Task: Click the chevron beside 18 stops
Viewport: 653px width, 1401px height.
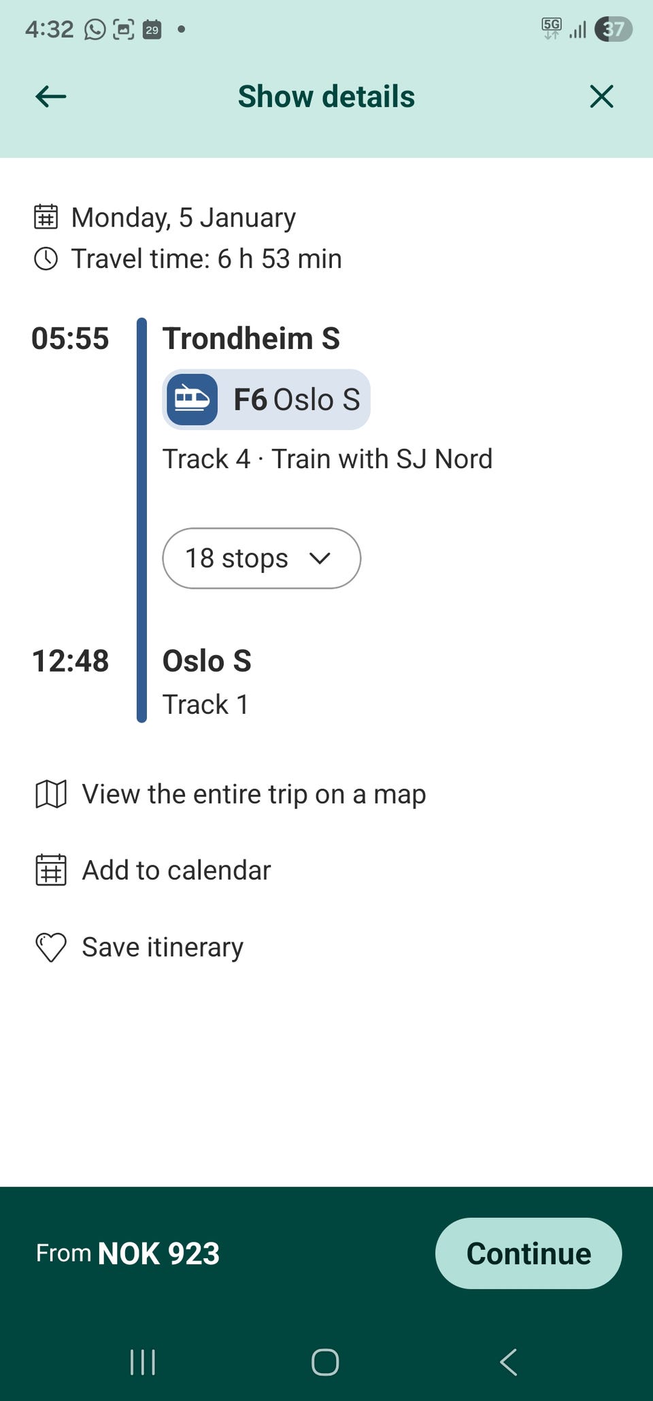Action: (x=320, y=559)
